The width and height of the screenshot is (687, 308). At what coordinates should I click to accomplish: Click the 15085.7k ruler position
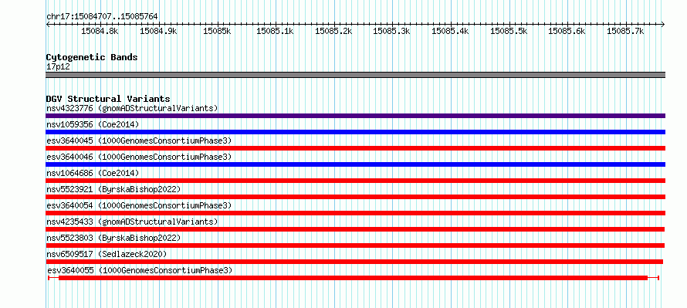(x=626, y=31)
